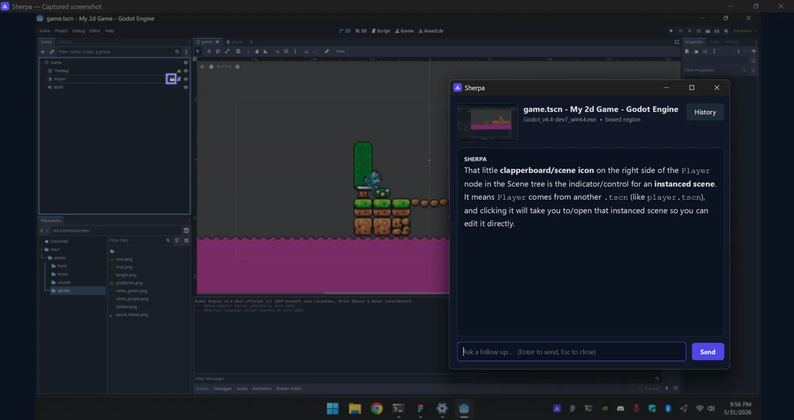Go back in FileSystem path history
The height and width of the screenshot is (420, 794).
click(x=42, y=231)
